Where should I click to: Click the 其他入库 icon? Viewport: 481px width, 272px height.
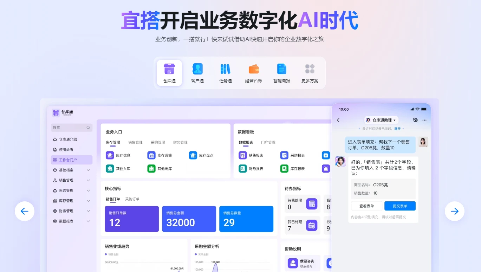tap(110, 169)
